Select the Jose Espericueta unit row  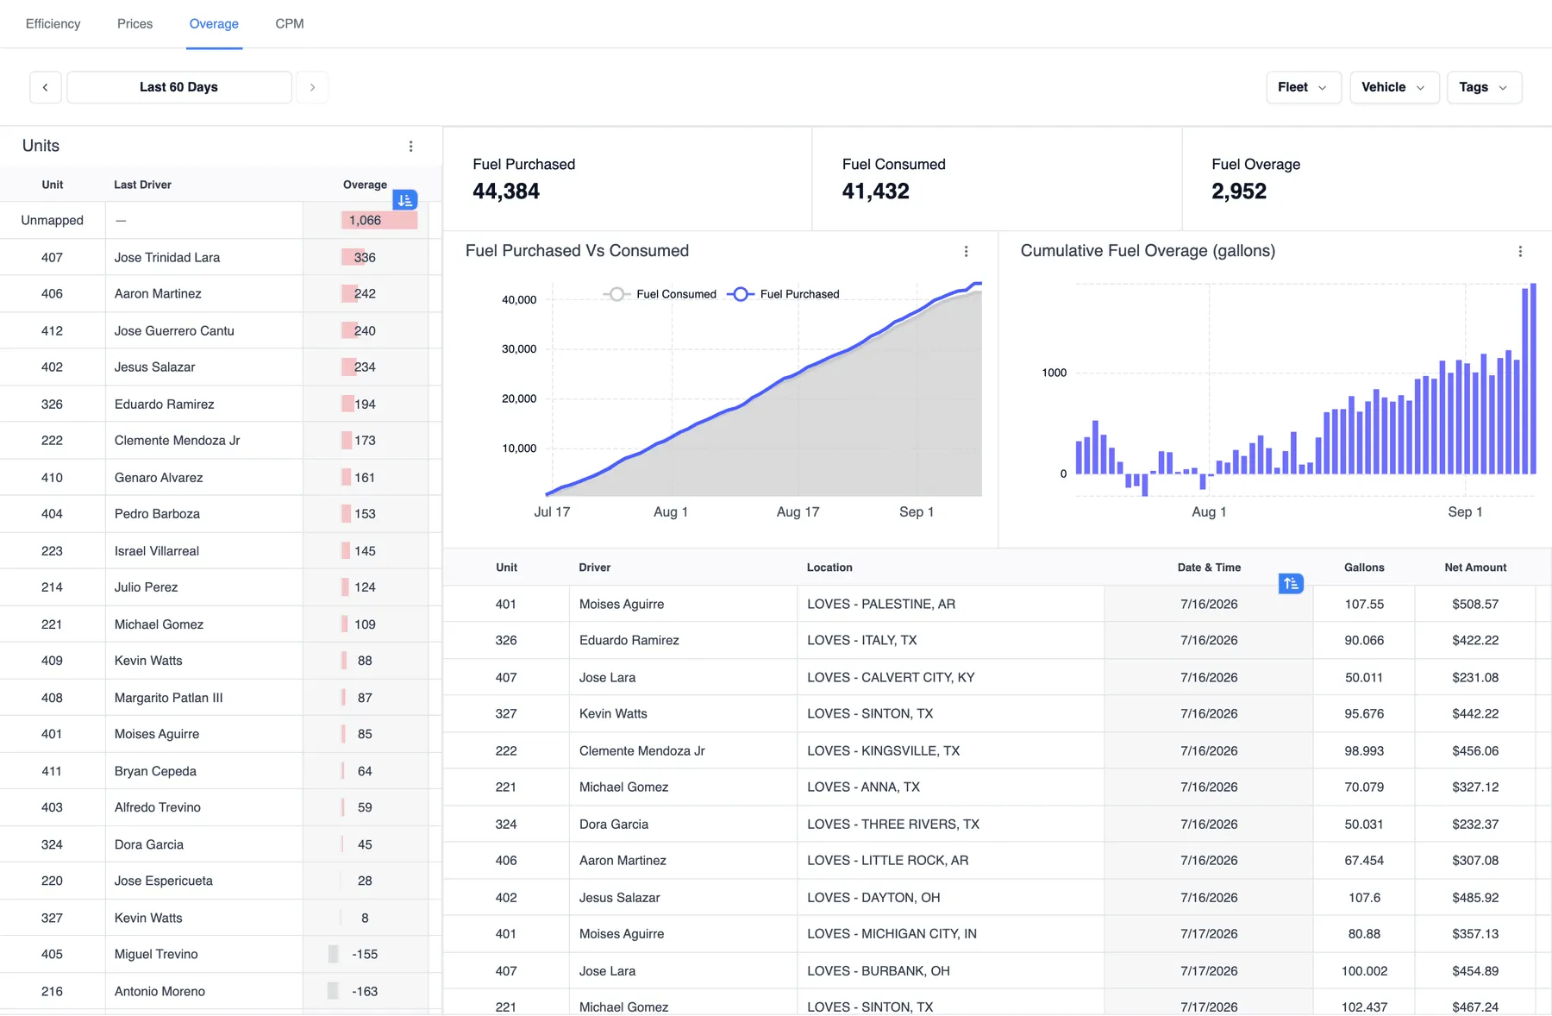click(221, 881)
